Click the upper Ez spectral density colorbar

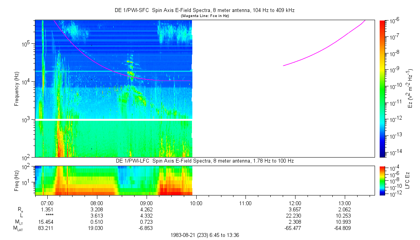click(x=383, y=89)
